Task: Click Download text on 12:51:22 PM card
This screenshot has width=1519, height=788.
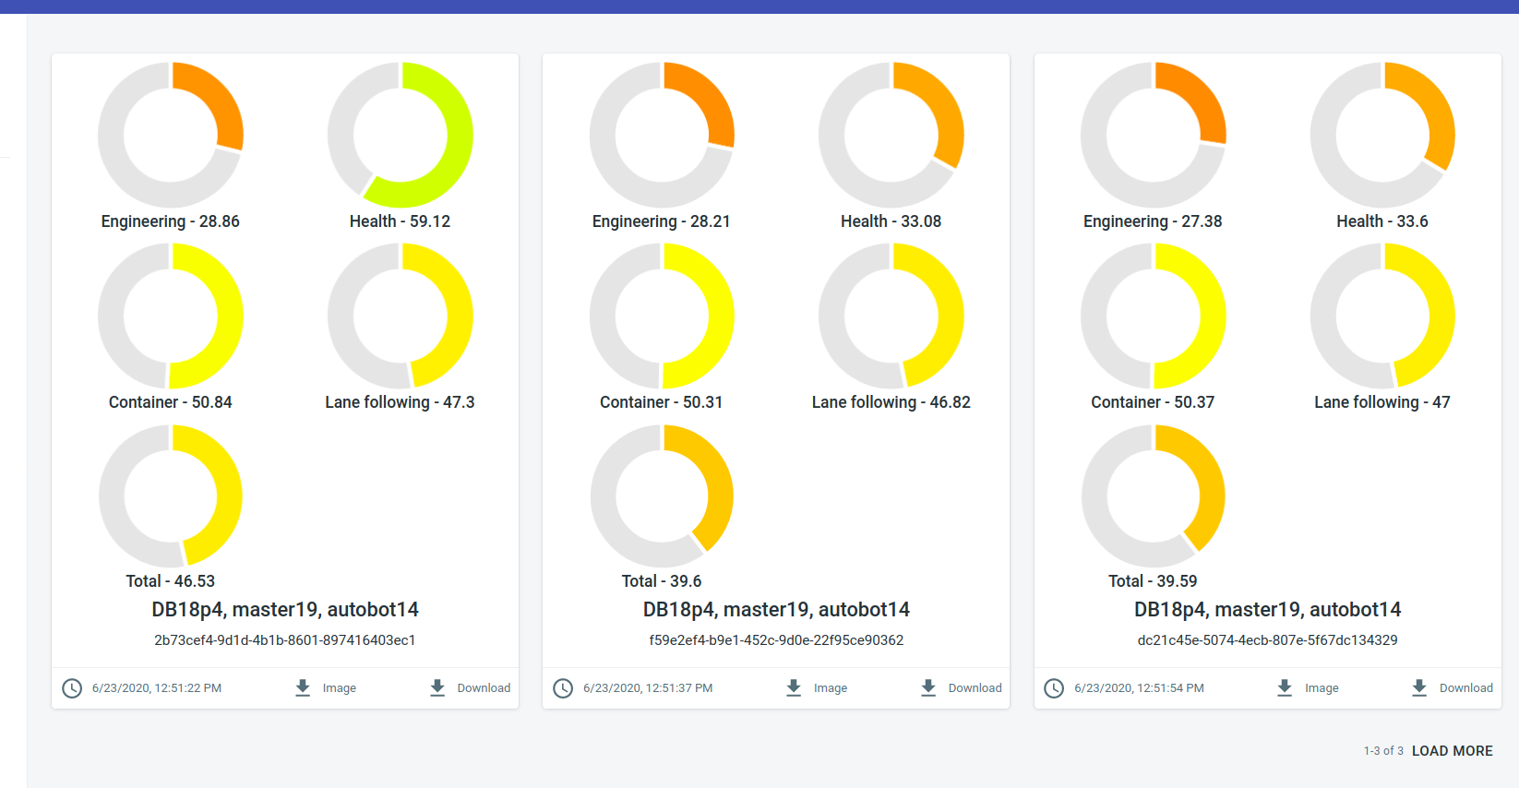Action: pyautogui.click(x=484, y=688)
